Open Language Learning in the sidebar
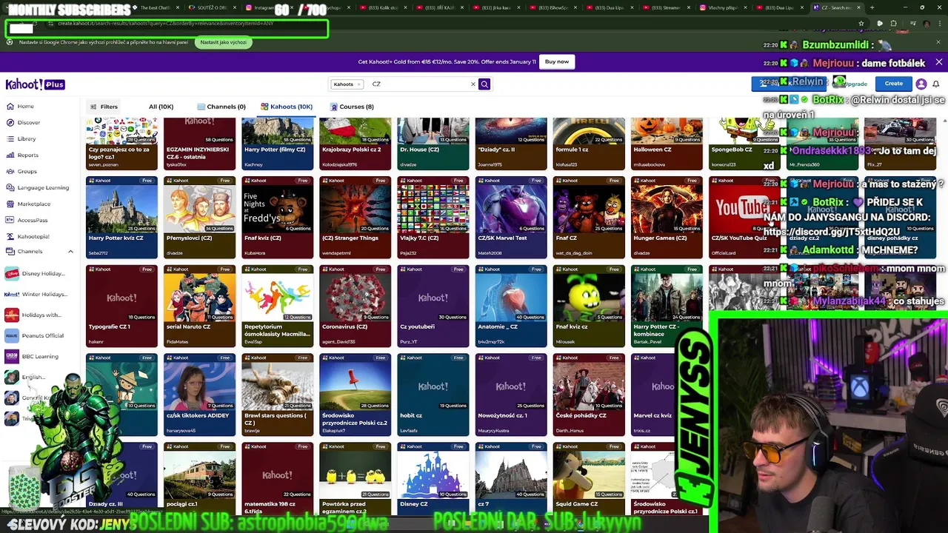Image resolution: width=948 pixels, height=533 pixels. click(37, 187)
